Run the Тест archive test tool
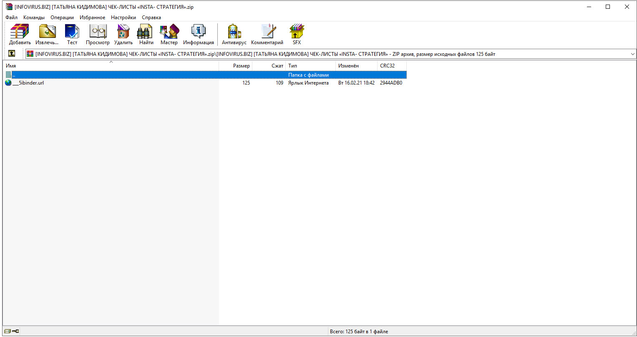The width and height of the screenshot is (637, 337). tap(72, 34)
